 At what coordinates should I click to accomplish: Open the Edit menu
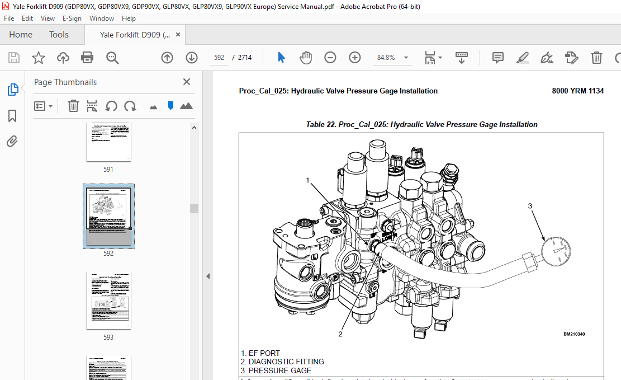click(27, 18)
